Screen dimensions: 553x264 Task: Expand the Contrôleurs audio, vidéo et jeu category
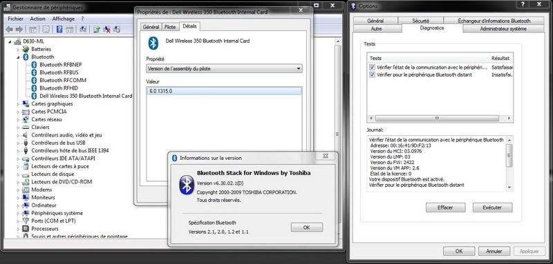tap(19, 135)
